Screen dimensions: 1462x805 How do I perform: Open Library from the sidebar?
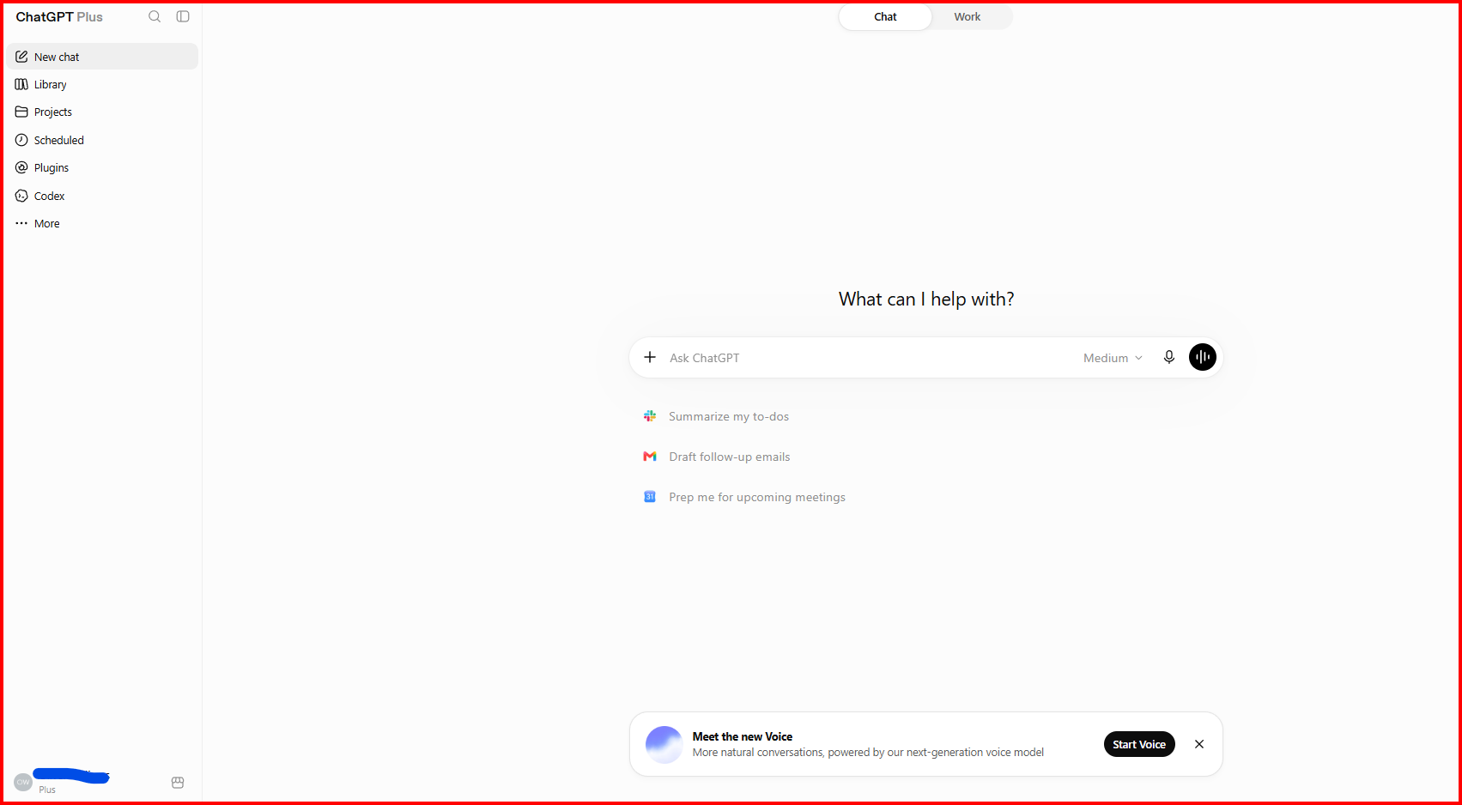(x=102, y=84)
